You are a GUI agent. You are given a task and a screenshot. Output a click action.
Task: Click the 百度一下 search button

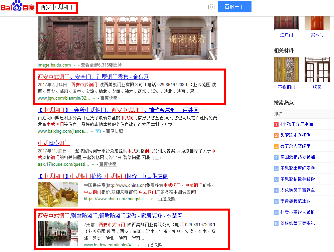234,7
